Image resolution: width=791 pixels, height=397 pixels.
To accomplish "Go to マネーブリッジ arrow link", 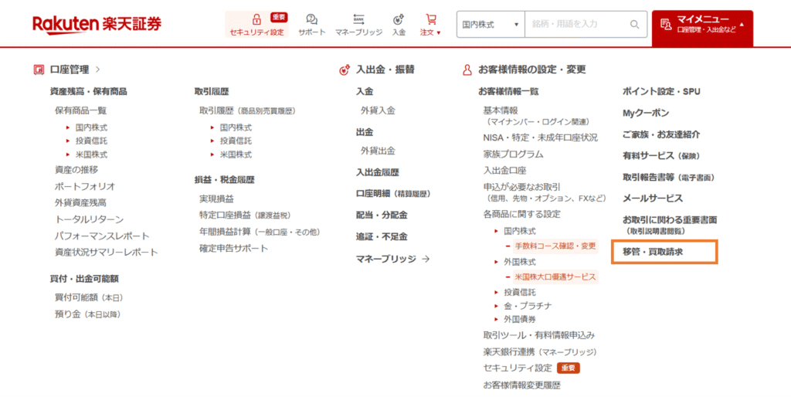I will click(392, 259).
